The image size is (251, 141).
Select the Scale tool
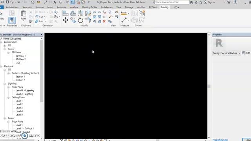click(x=99, y=17)
